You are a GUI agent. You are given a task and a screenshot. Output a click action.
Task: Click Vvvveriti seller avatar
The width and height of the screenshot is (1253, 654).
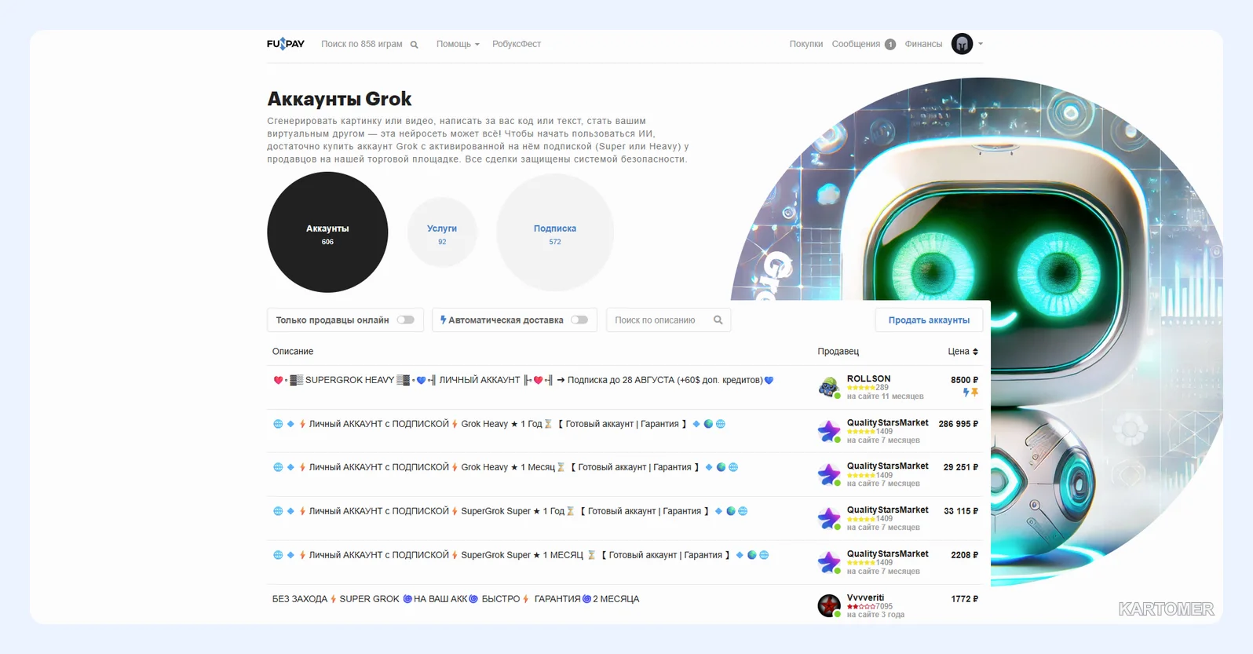tap(829, 605)
